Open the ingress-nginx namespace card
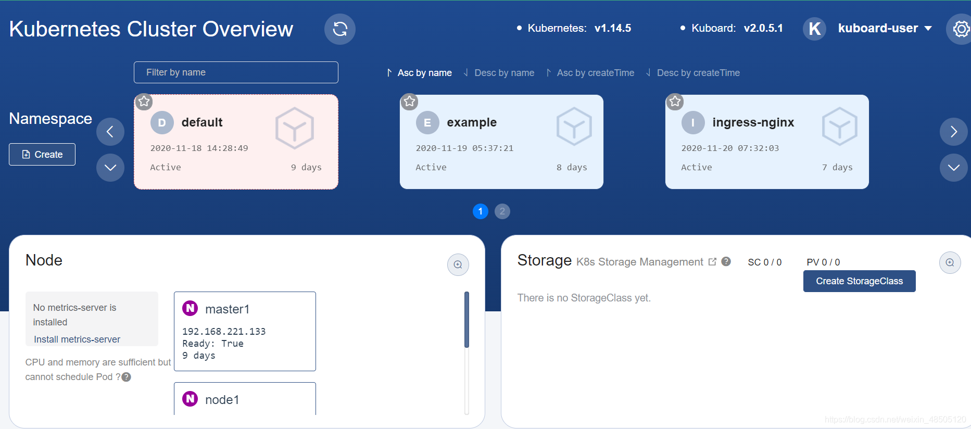The width and height of the screenshot is (971, 429). pyautogui.click(x=767, y=142)
